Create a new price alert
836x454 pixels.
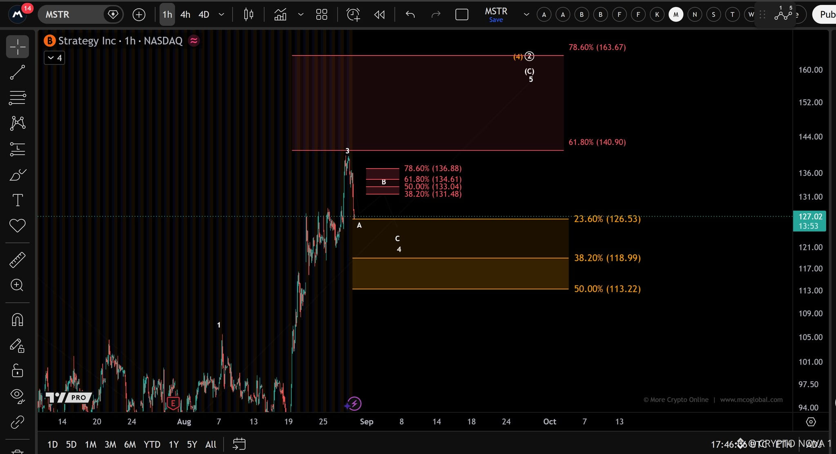(x=353, y=15)
